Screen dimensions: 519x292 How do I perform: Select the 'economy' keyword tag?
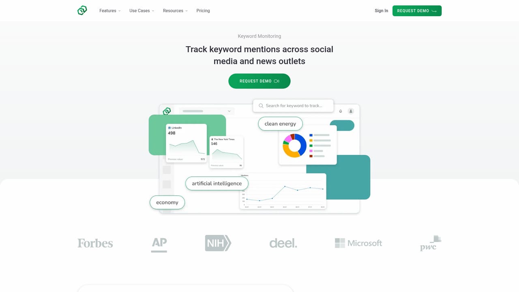(x=167, y=202)
